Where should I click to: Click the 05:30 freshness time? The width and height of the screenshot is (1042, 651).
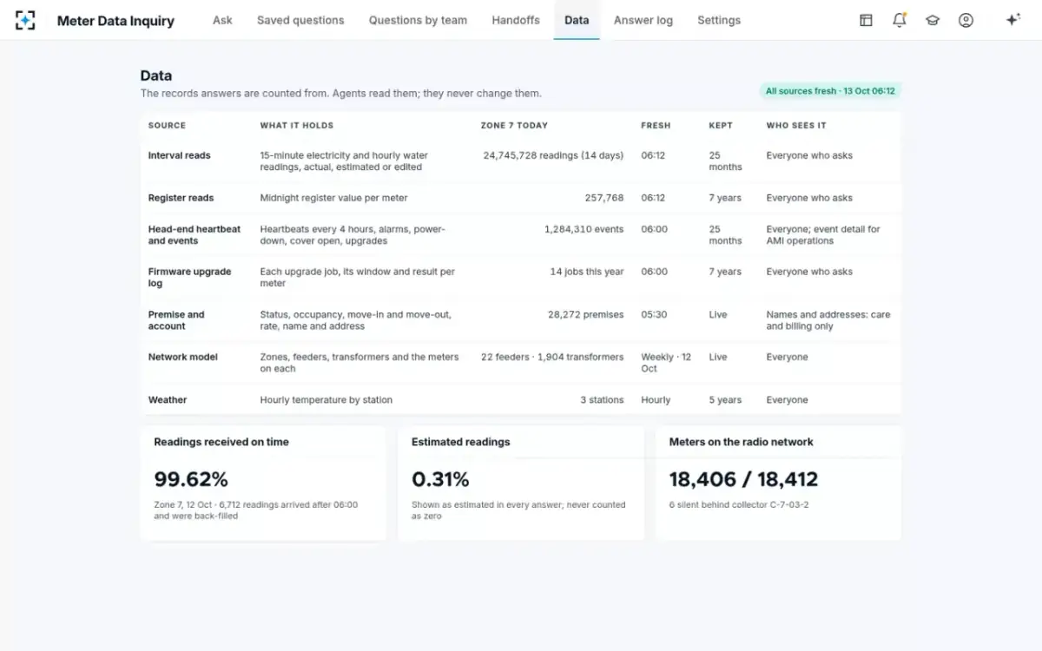coord(654,315)
